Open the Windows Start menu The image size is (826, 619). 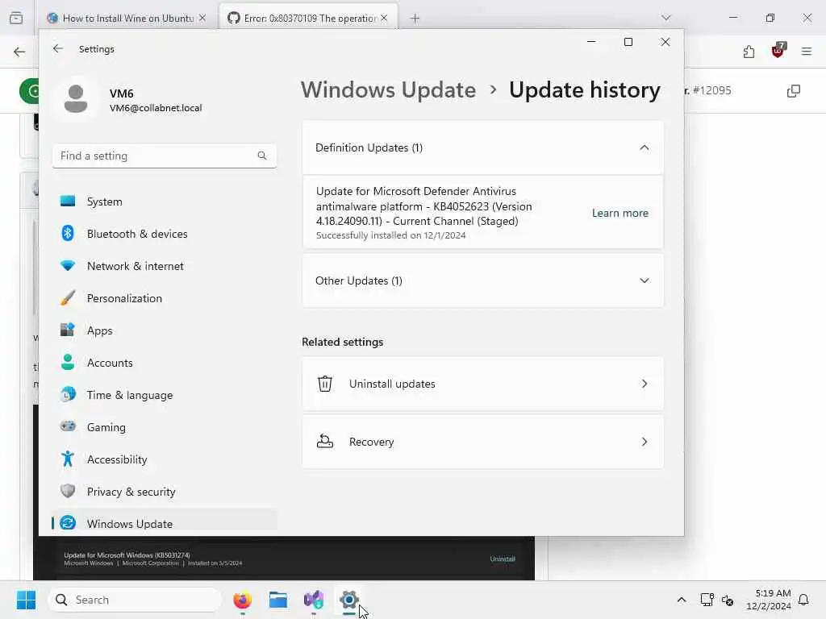point(26,600)
